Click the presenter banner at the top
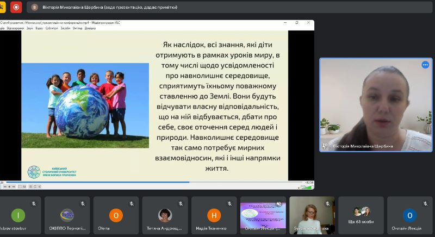This screenshot has width=435, height=237. tap(229, 7)
